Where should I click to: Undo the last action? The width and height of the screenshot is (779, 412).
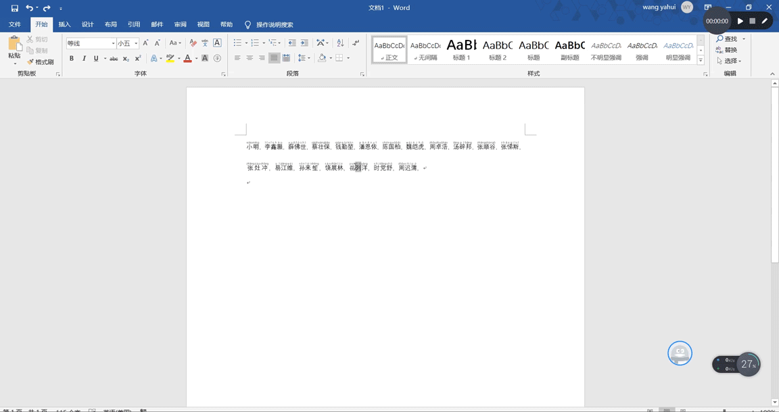click(29, 8)
